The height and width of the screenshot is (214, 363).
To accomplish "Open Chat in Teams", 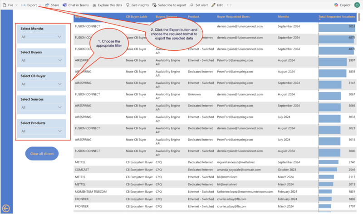I will (x=76, y=5).
